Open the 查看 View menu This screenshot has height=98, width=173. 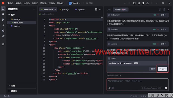tap(35, 3)
